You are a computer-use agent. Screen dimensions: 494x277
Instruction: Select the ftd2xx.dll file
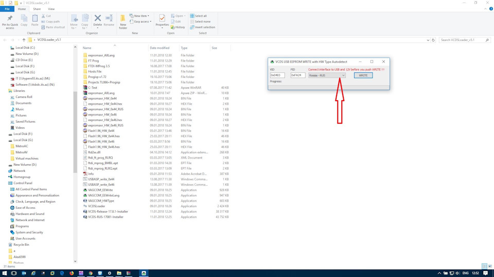[x=94, y=152]
